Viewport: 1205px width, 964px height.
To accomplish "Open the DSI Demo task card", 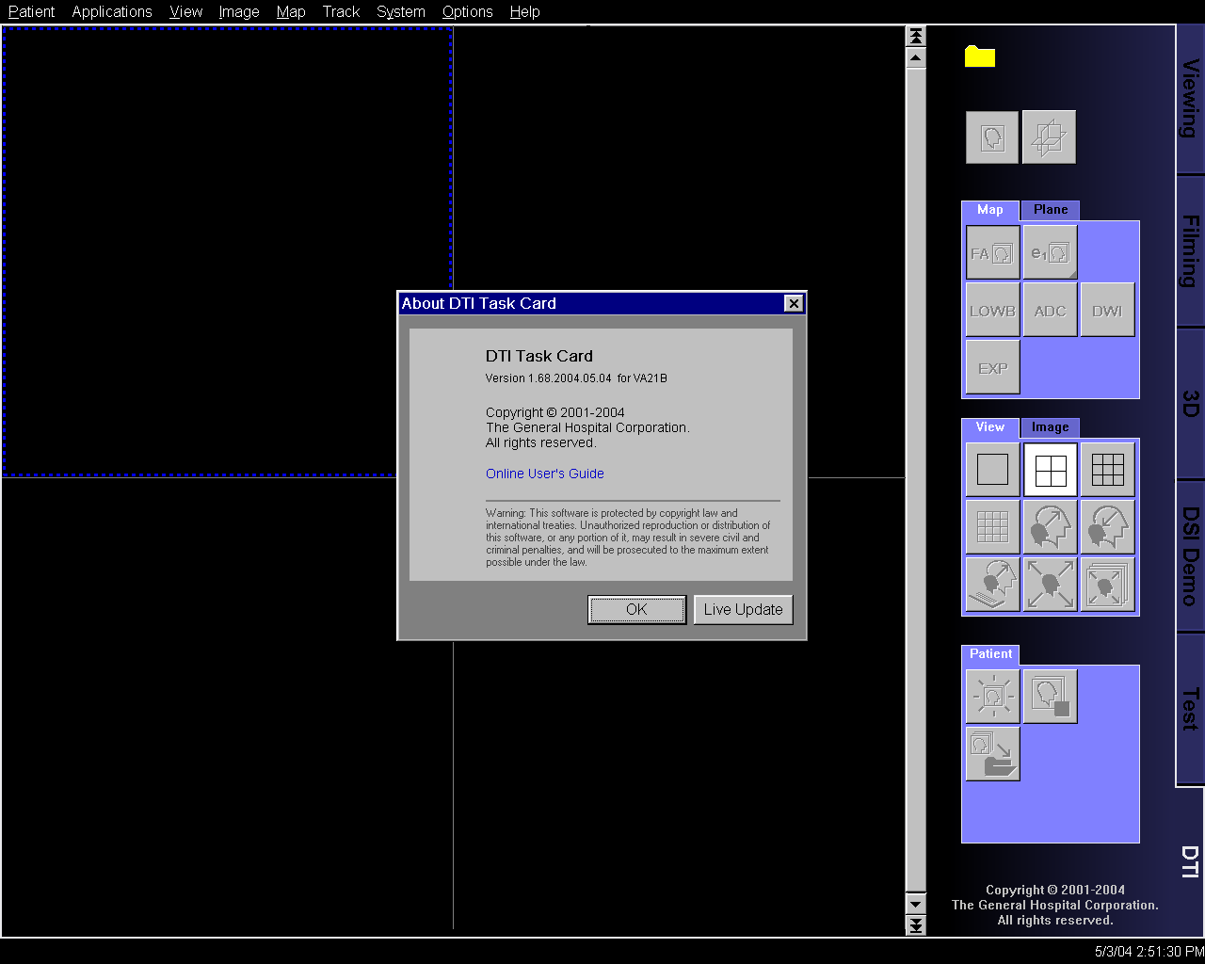I will [x=1190, y=556].
